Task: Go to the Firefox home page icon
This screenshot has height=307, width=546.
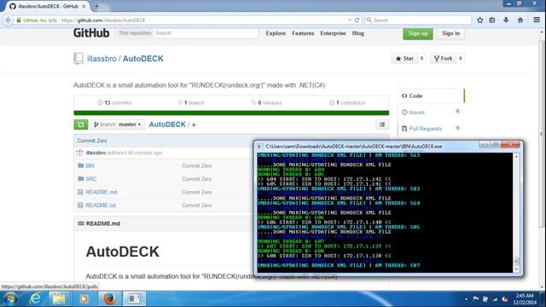Action: pos(520,20)
